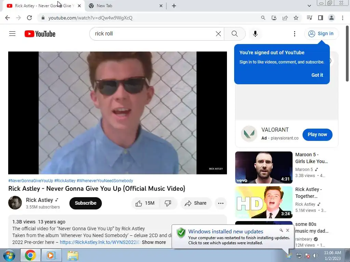Screen dimensions: 350x262
Task: Click the Valorant ad logo
Action: [249, 134]
